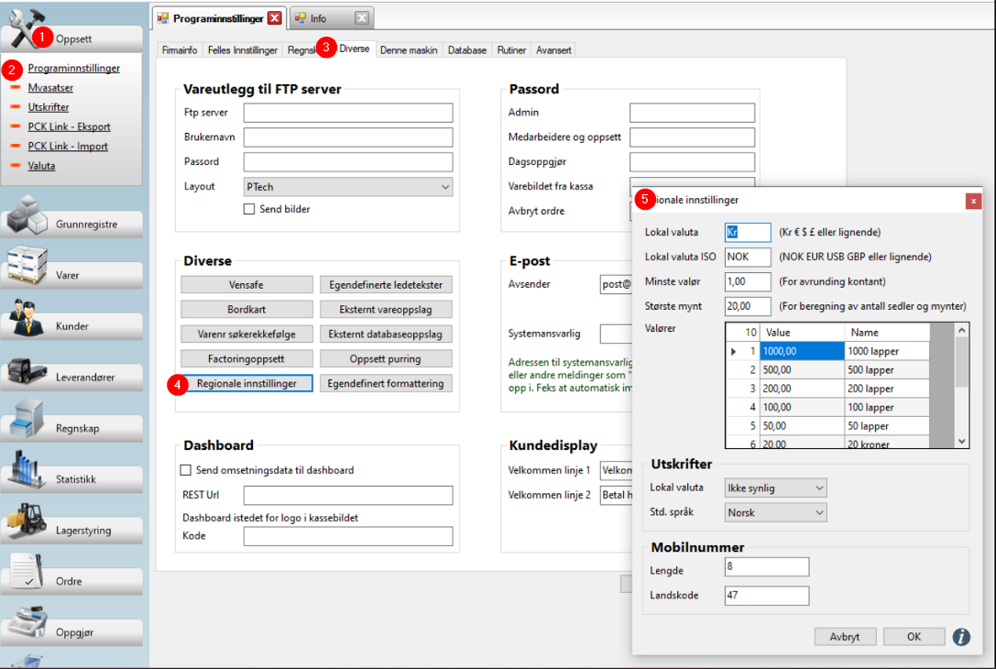Image resolution: width=996 pixels, height=669 pixels.
Task: Click the Eksternt databaseoppslag button
Action: tap(386, 334)
